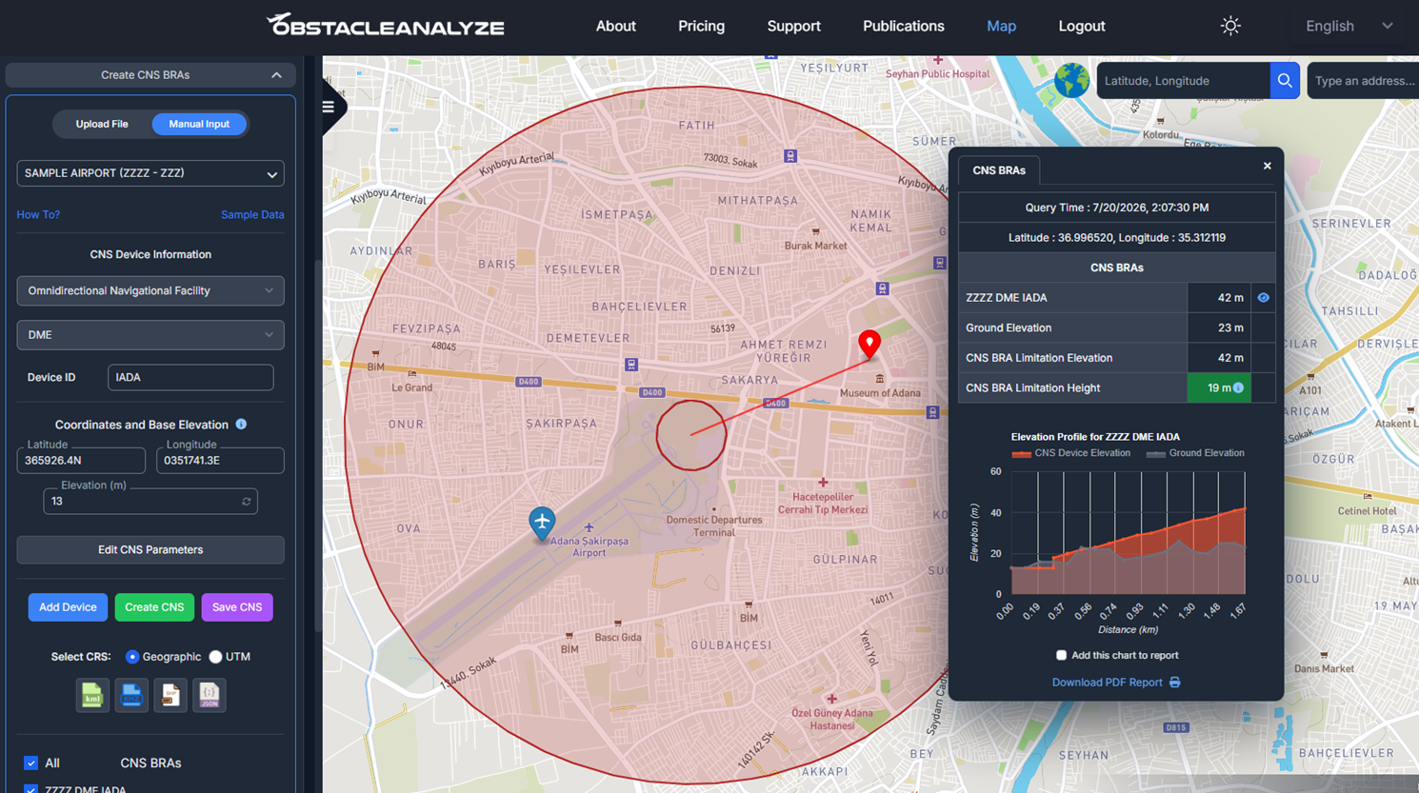Export CNS data as KML file
Image resolution: width=1419 pixels, height=793 pixels.
[x=92, y=695]
